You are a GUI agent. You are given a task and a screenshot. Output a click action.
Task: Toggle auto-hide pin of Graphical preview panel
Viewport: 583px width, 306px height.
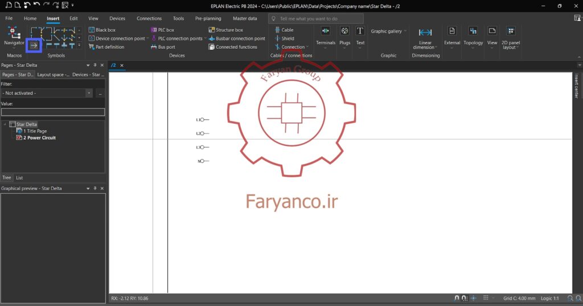[95, 188]
